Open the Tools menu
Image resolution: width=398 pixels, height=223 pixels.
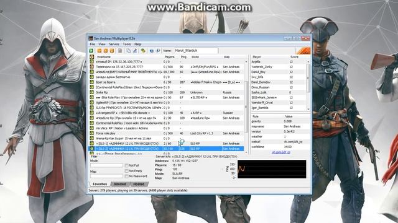point(127,44)
